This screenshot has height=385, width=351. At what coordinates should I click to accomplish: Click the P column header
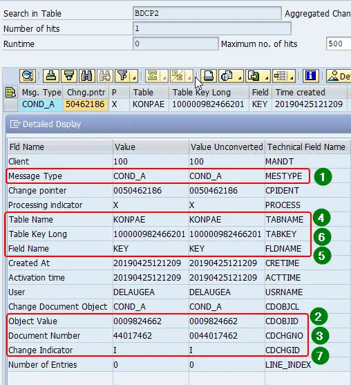[119, 93]
